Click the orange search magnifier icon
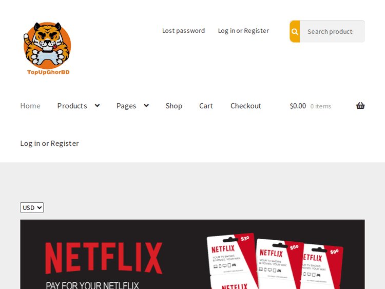This screenshot has width=385, height=289. pyautogui.click(x=295, y=31)
